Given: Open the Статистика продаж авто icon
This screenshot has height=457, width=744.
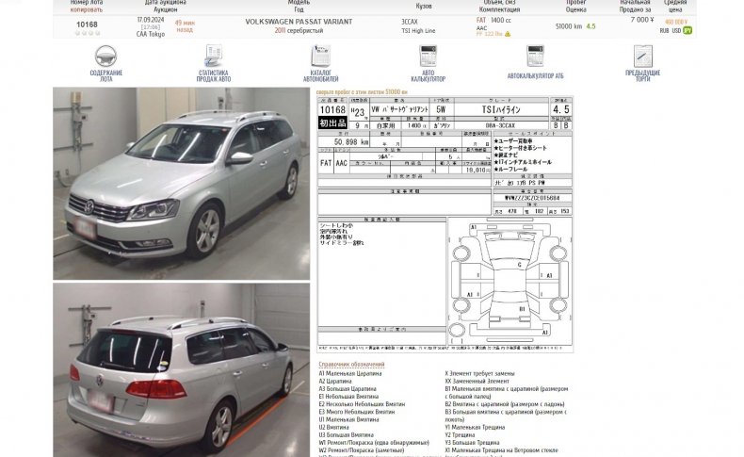Looking at the screenshot, I should 214,56.
